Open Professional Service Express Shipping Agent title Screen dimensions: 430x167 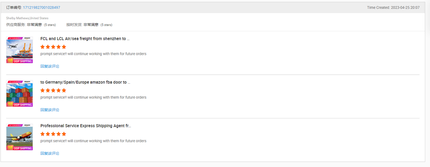click(x=86, y=126)
